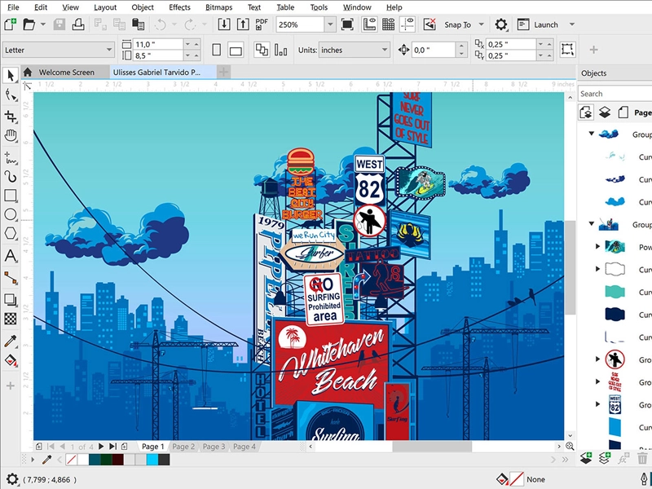Click the Launch button

click(539, 24)
